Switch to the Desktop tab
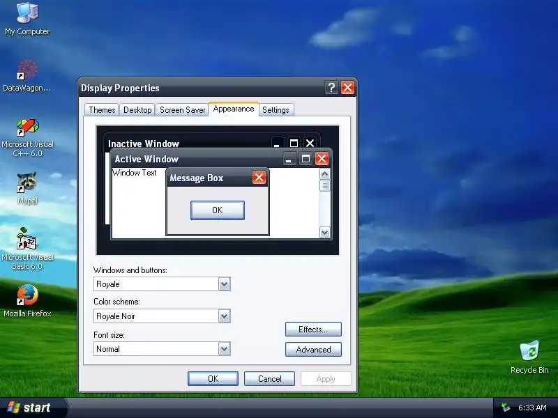This screenshot has width=558, height=418. coord(137,110)
